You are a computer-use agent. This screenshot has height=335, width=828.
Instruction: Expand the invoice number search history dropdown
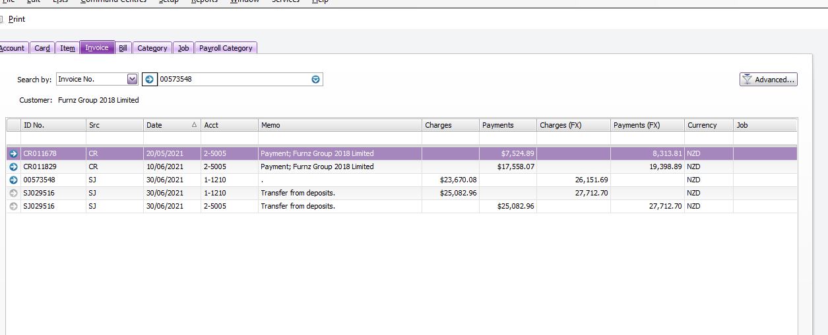click(x=315, y=80)
